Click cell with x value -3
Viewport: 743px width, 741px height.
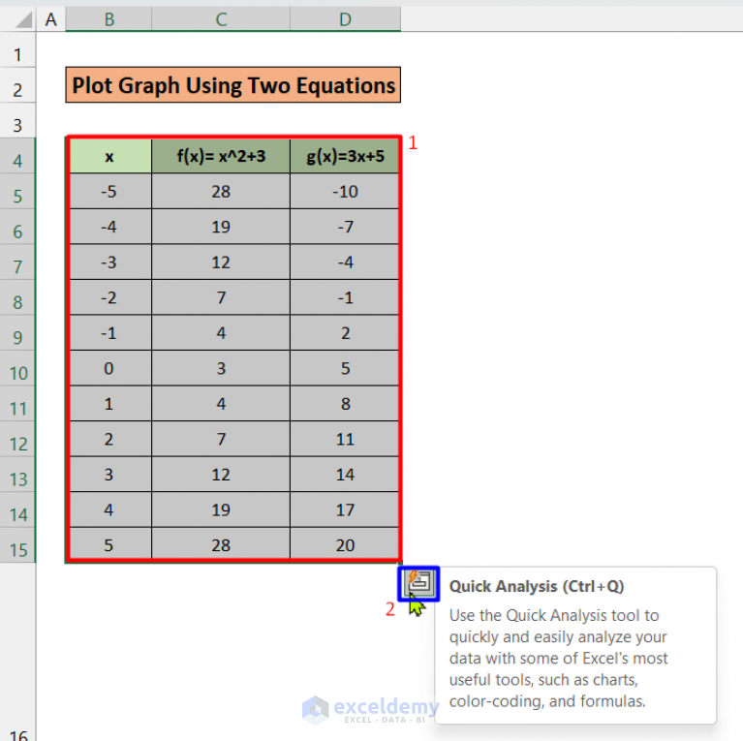109,262
